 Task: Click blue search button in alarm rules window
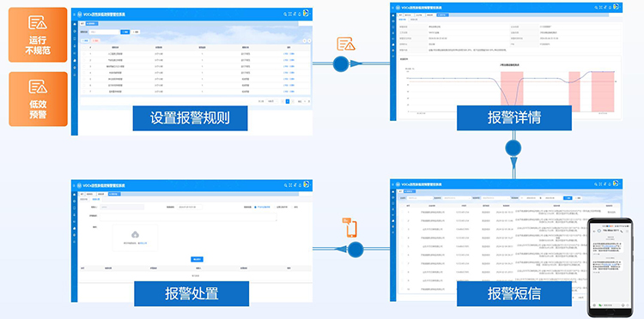click(125, 32)
